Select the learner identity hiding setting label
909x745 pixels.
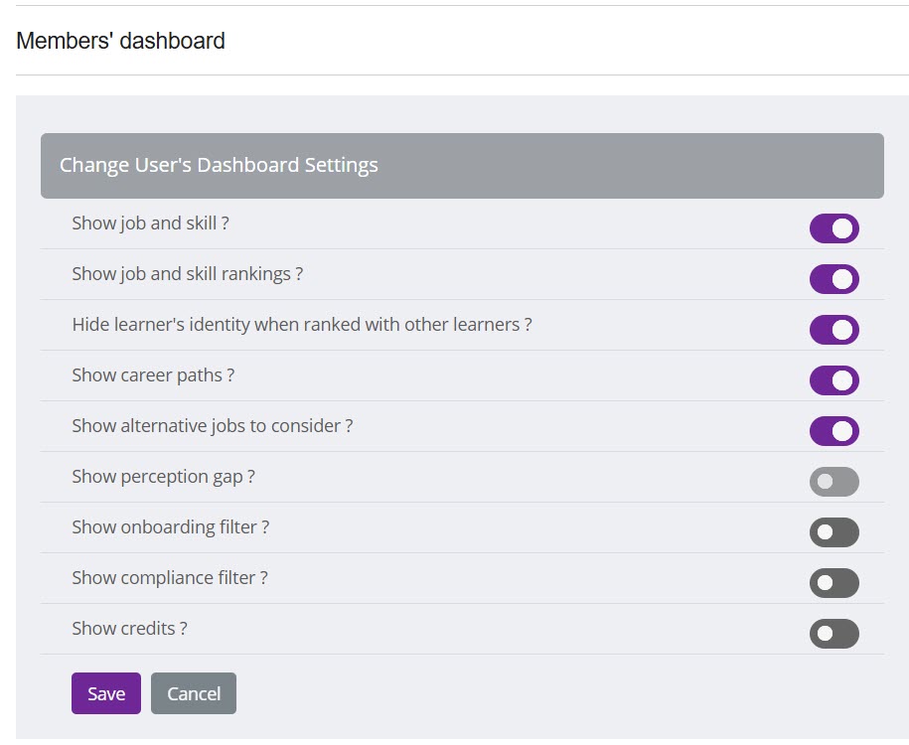(x=302, y=325)
